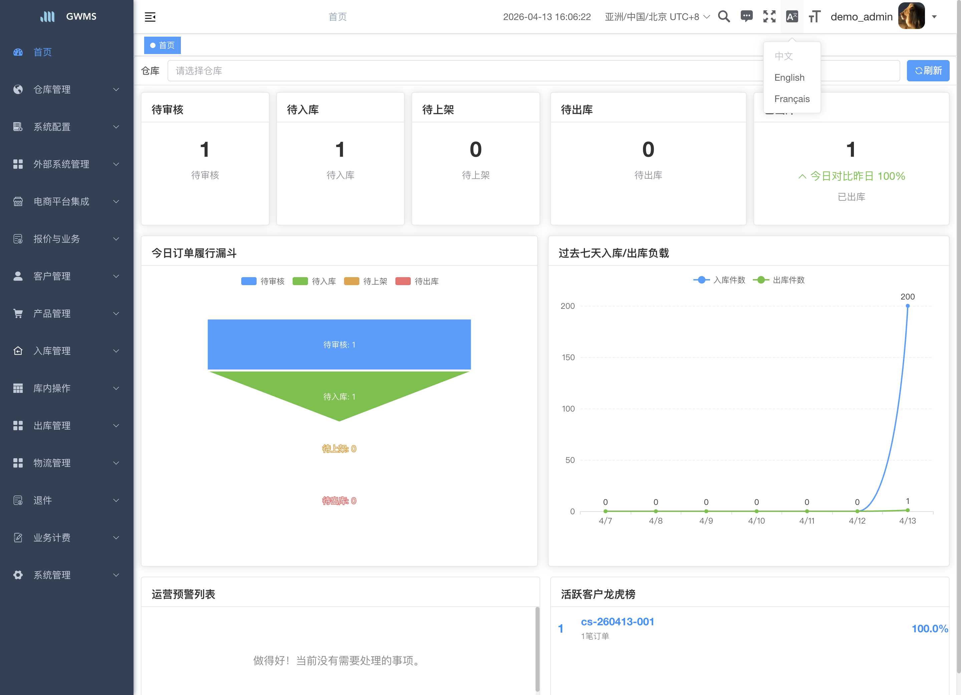
Task: Click the language translate icon
Action: (x=792, y=17)
